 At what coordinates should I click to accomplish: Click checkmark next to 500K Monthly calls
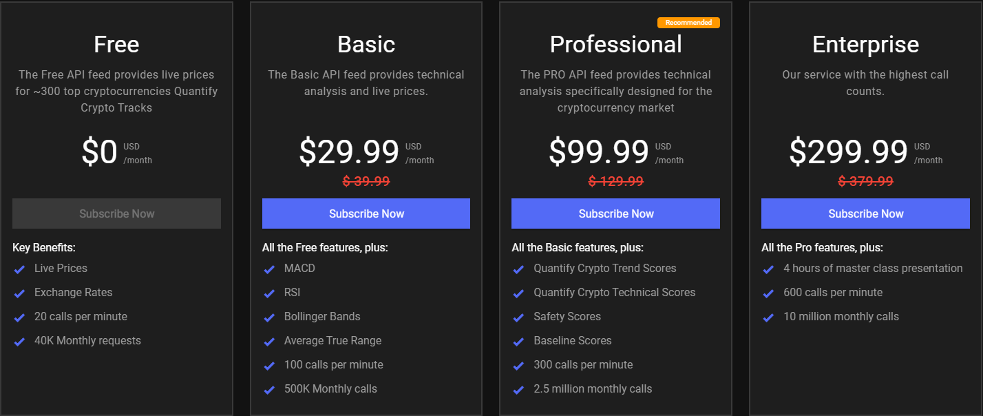tap(269, 390)
